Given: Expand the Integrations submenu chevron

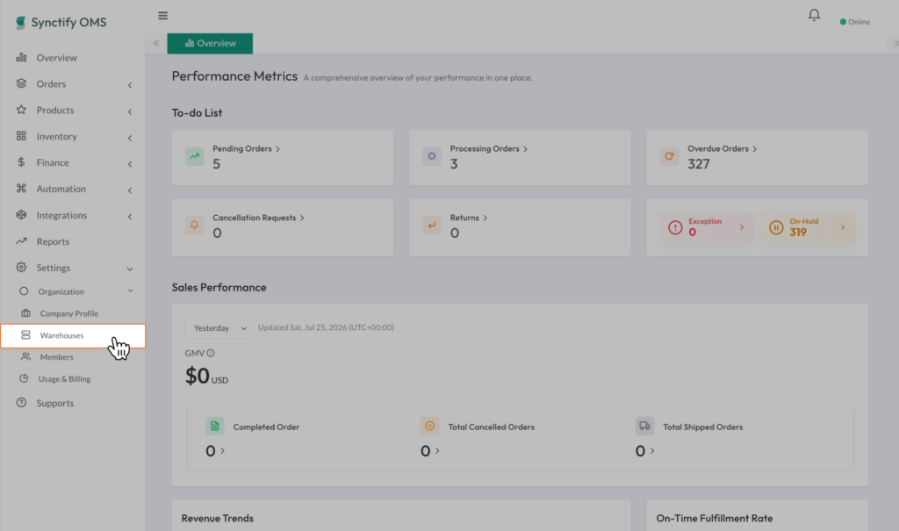Looking at the screenshot, I should tap(130, 216).
